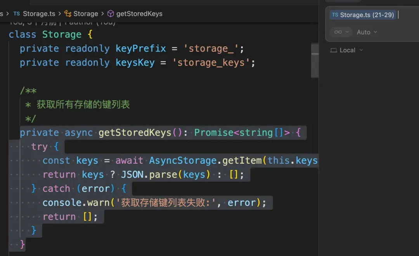Click the laptop icon beside Local
The height and width of the screenshot is (256, 419).
(x=333, y=50)
